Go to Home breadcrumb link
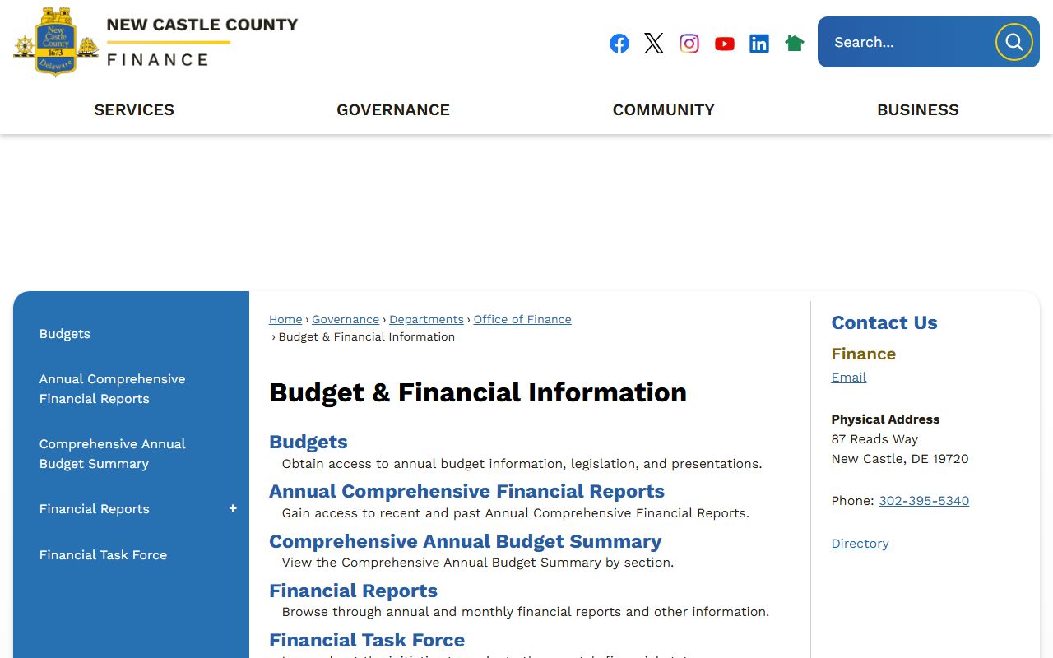 285,319
